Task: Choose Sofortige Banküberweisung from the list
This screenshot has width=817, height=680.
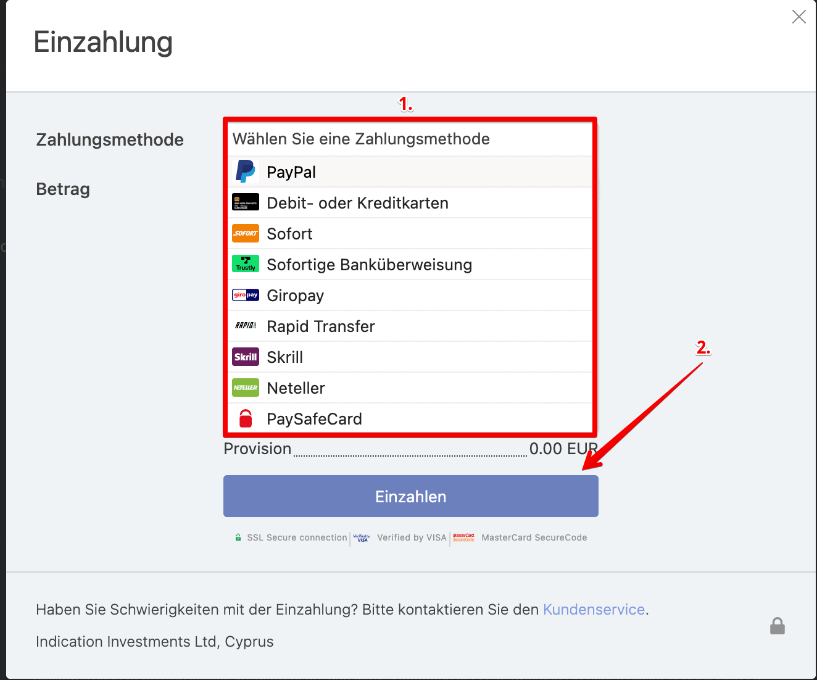Action: 369,264
